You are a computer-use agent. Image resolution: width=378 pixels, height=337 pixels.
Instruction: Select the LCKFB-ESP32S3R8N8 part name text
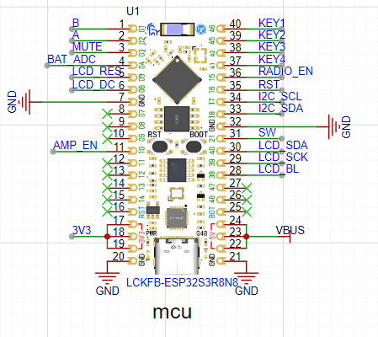pyautogui.click(x=182, y=282)
